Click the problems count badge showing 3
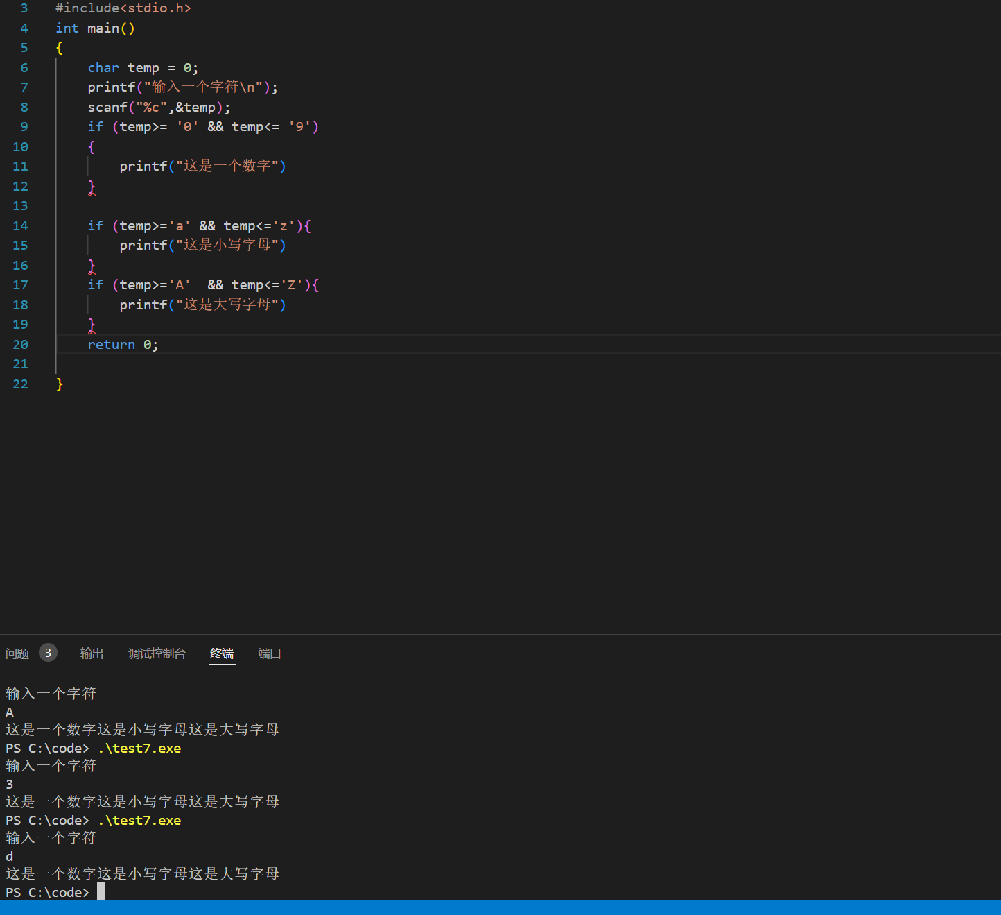The height and width of the screenshot is (915, 1001). pyautogui.click(x=48, y=653)
